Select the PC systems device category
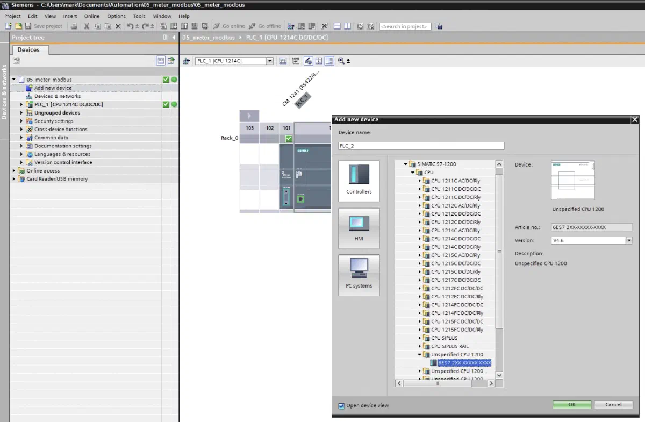Screen dimensions: 645x422 click(359, 275)
